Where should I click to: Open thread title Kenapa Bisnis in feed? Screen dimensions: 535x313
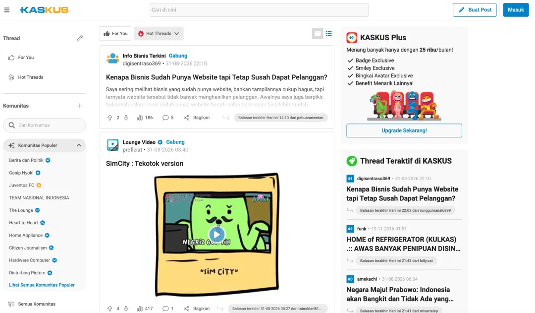pos(216,77)
